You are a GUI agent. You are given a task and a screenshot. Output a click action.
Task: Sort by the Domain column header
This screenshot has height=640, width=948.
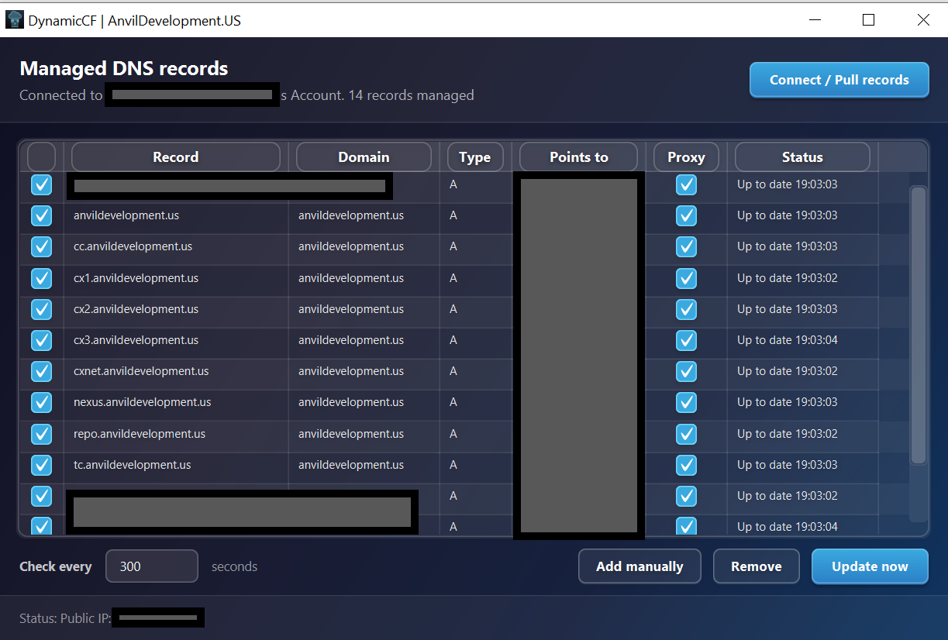364,157
